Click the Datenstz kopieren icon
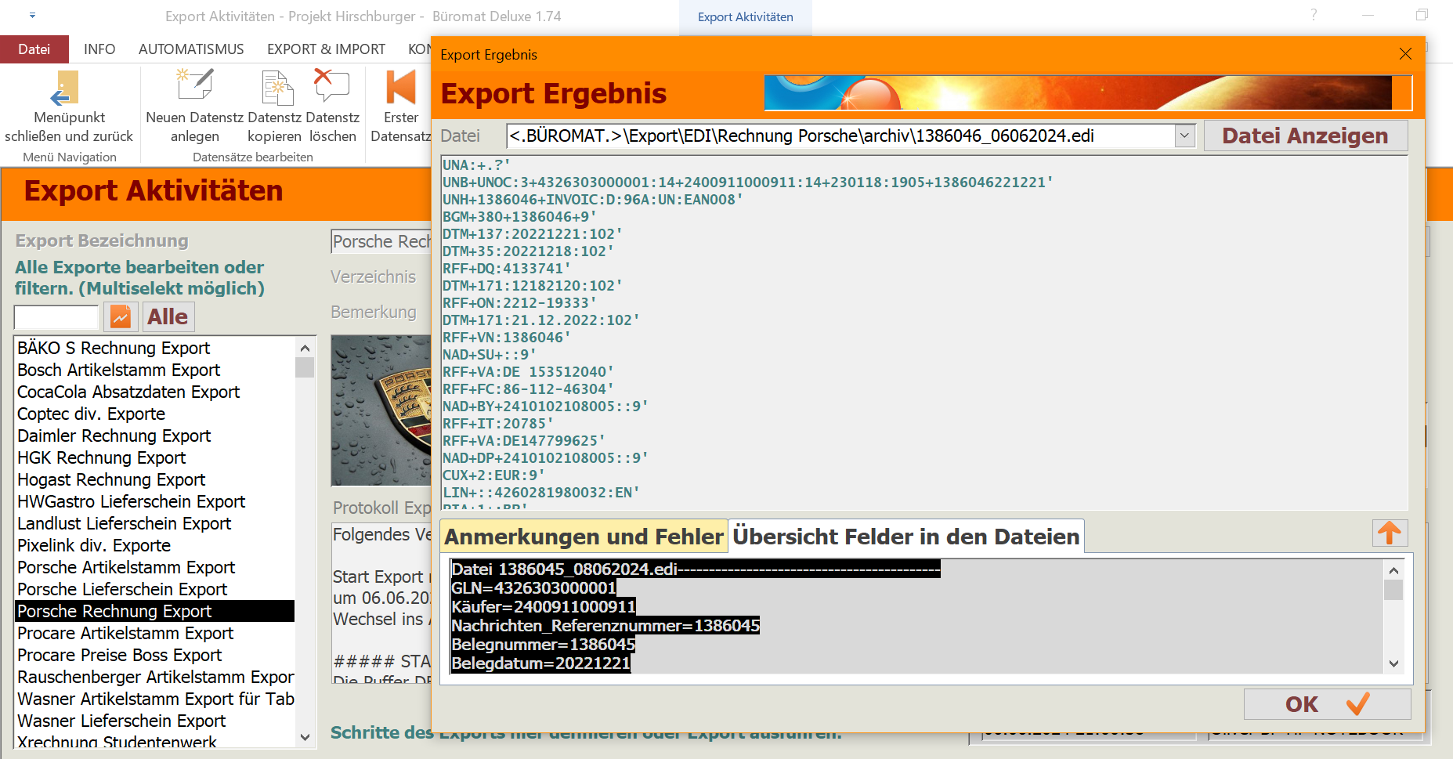The width and height of the screenshot is (1453, 759). 277,88
